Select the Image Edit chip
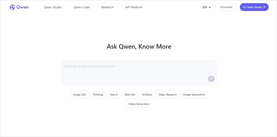Viewport: 277px width, 137px height. point(80,94)
